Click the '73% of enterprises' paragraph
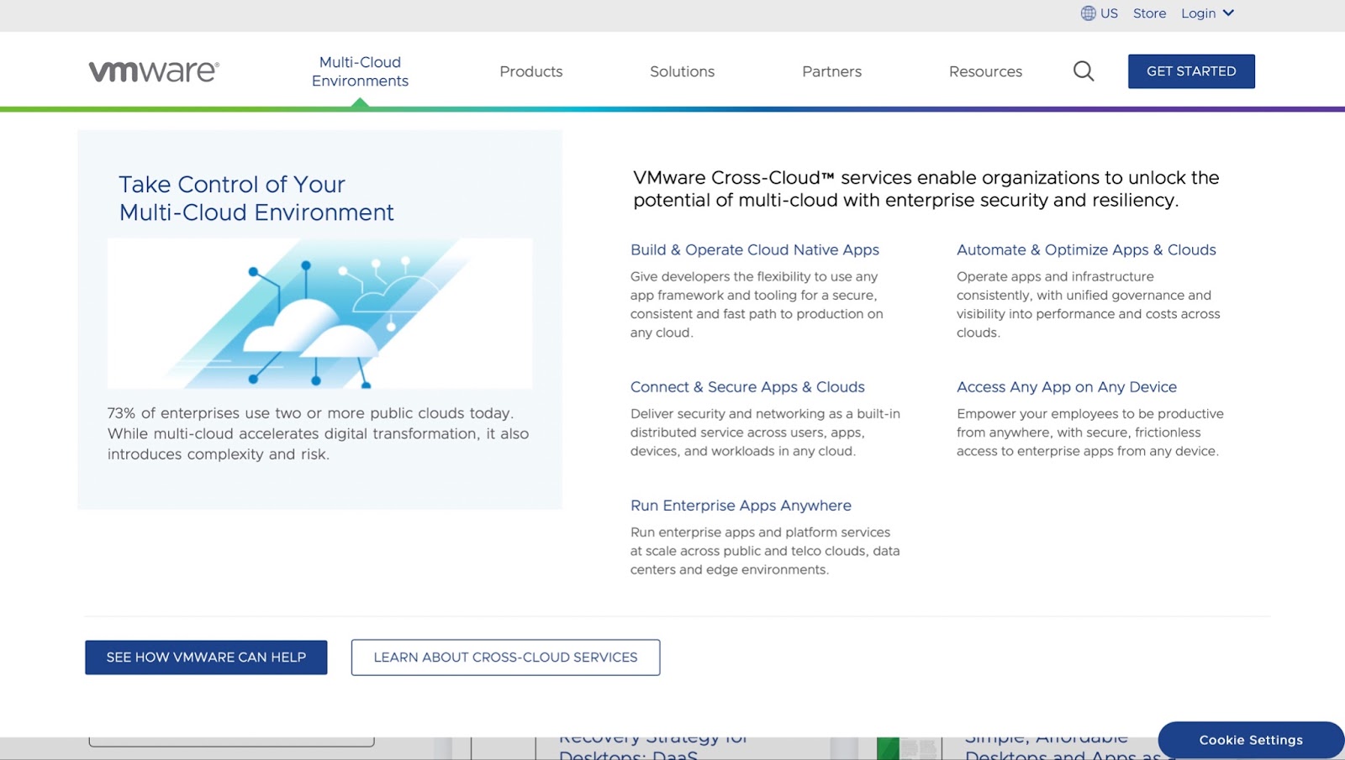The height and width of the screenshot is (760, 1345). click(318, 433)
